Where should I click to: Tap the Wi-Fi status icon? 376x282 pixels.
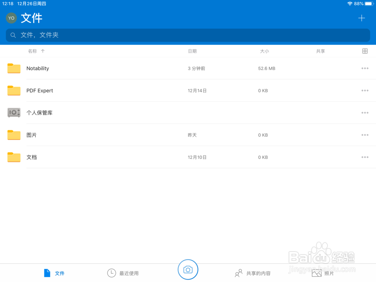tap(350, 4)
